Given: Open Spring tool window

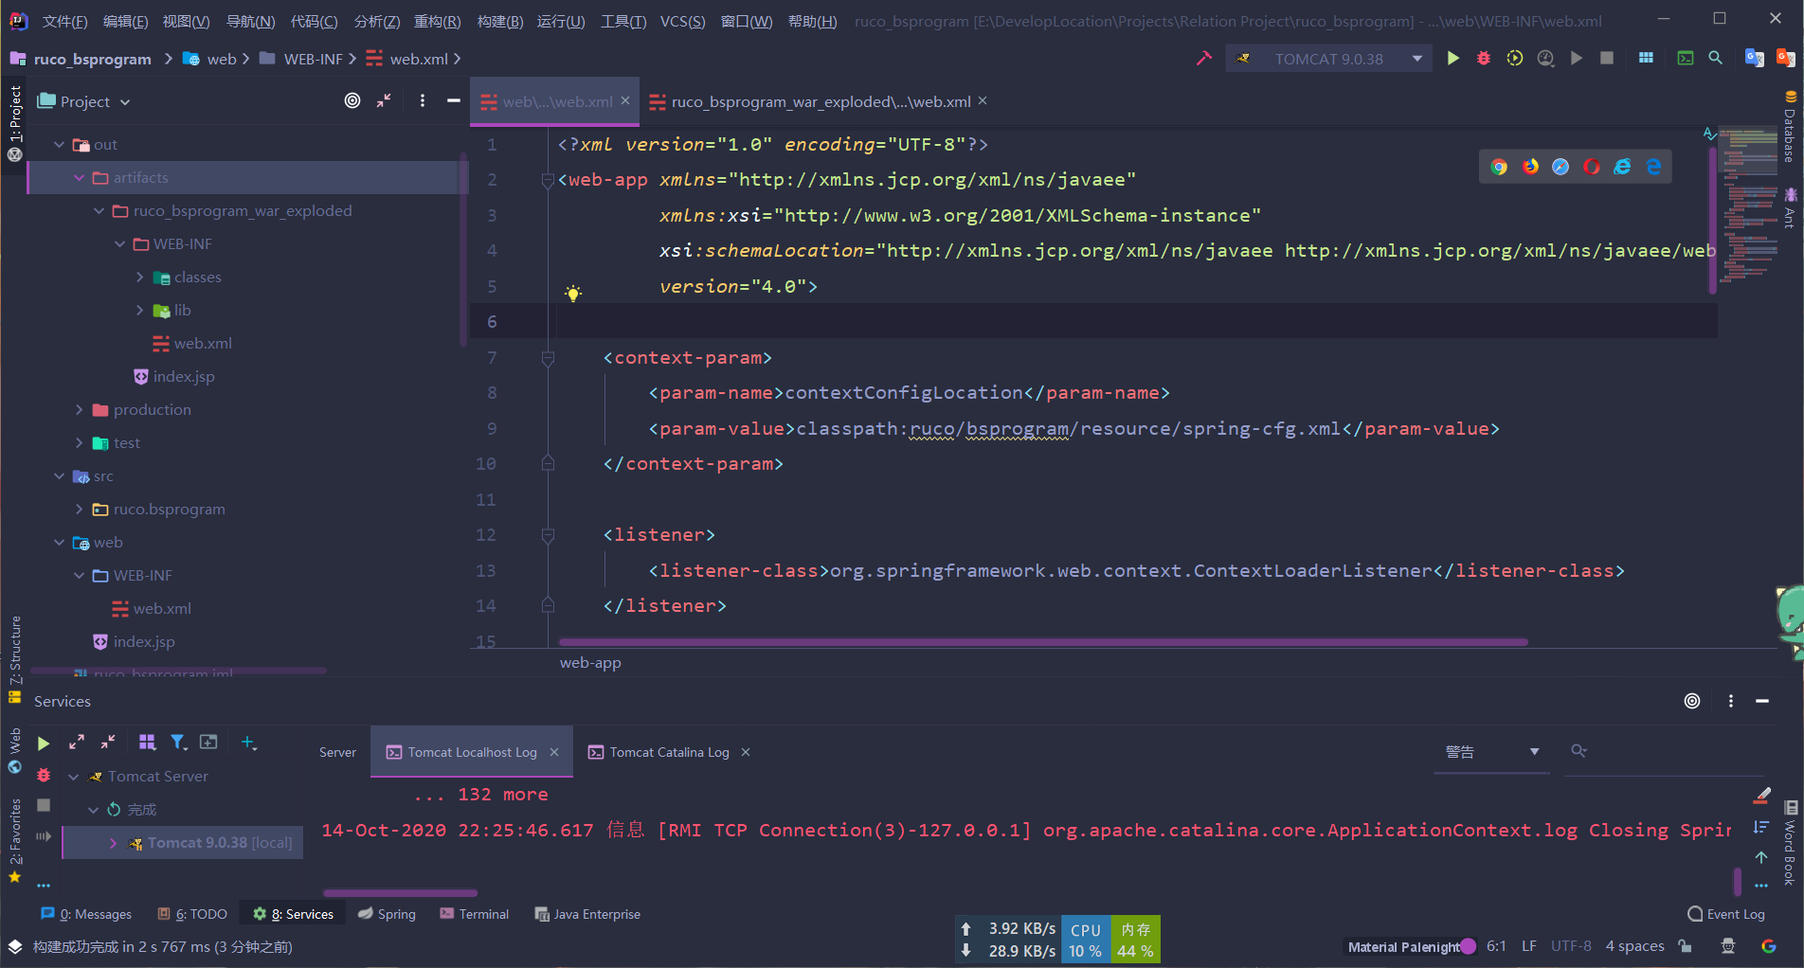Looking at the screenshot, I should click(x=387, y=914).
